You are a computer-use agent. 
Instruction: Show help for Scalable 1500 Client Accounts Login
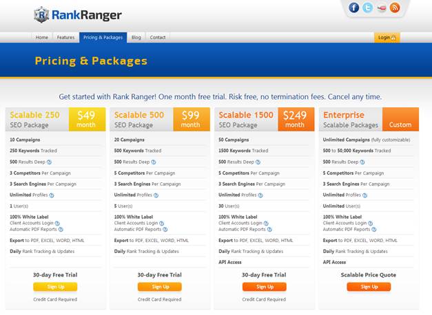coord(266,224)
